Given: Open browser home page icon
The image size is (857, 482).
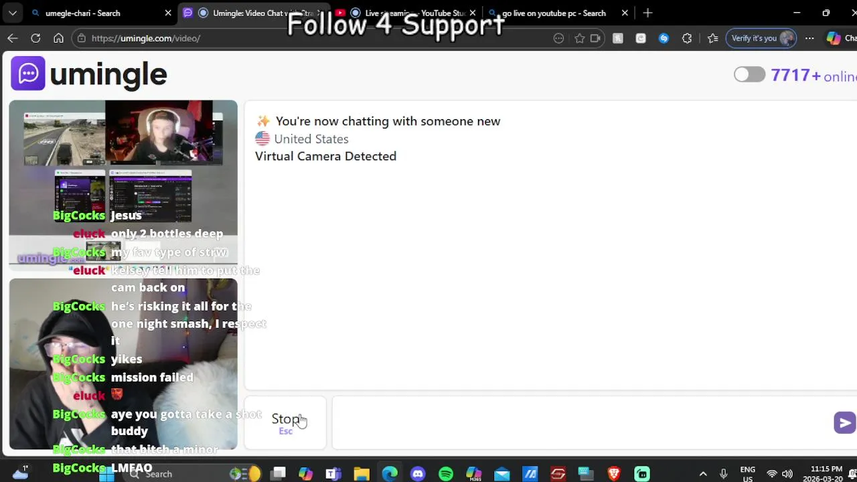Looking at the screenshot, I should click(58, 38).
